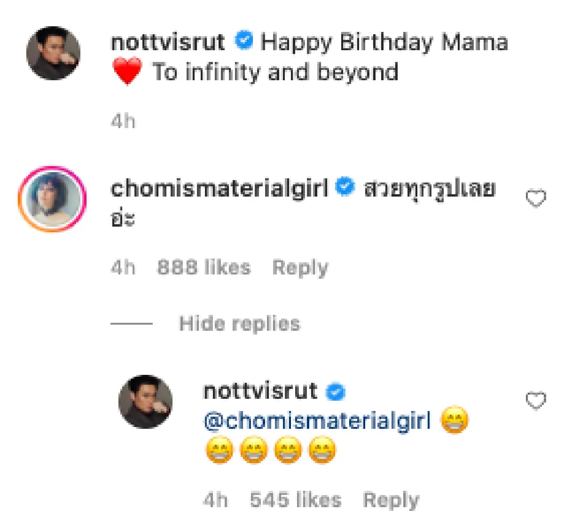The height and width of the screenshot is (525, 564).
Task: View who liked via 888 likes
Action: point(204,267)
